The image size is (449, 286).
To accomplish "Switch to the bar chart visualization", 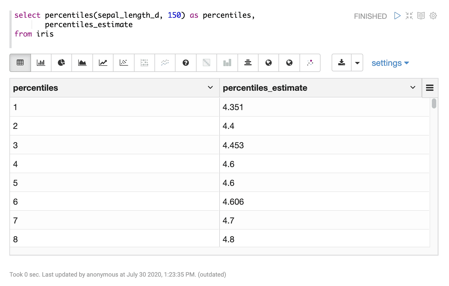I will [x=41, y=63].
